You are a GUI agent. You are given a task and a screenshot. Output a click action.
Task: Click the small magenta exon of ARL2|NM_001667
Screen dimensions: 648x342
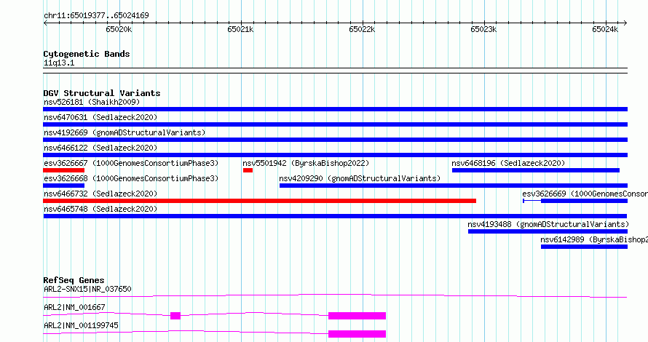pos(175,316)
